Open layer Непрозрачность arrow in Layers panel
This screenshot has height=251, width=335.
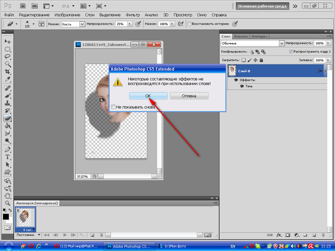(x=328, y=43)
